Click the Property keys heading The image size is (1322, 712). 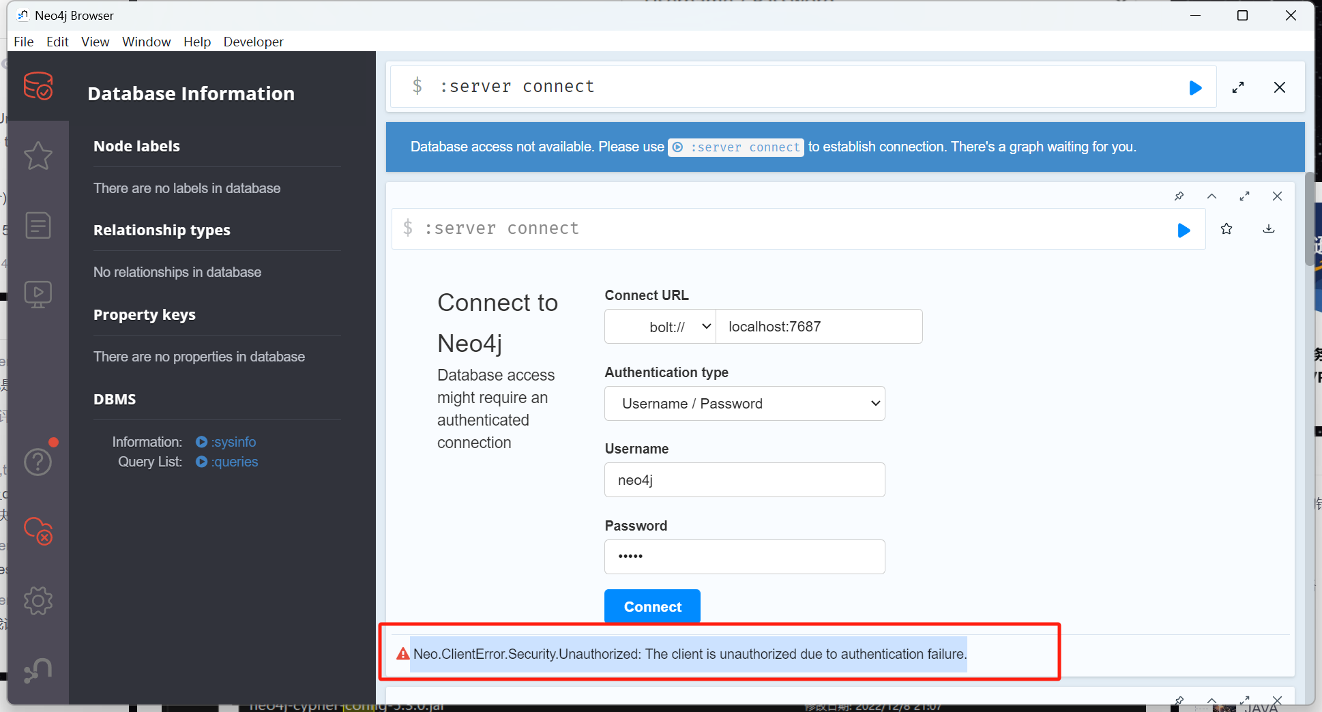click(145, 315)
